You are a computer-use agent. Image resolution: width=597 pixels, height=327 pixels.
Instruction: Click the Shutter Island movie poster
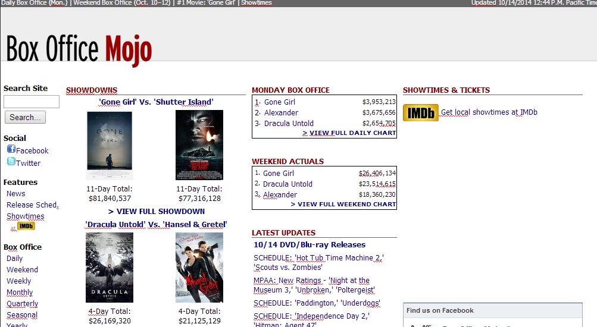199,145
